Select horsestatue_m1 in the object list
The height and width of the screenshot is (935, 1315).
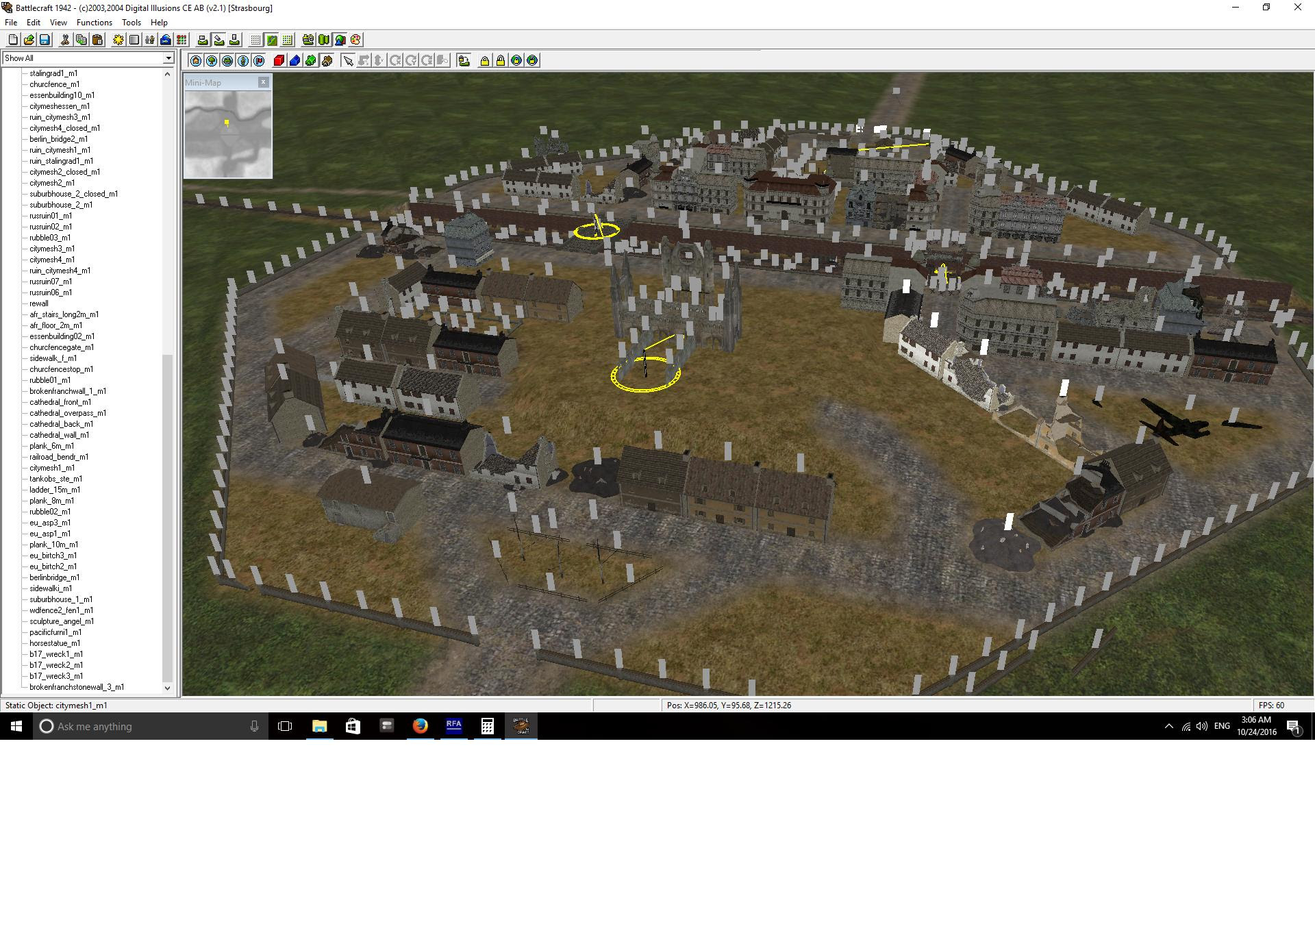click(55, 643)
